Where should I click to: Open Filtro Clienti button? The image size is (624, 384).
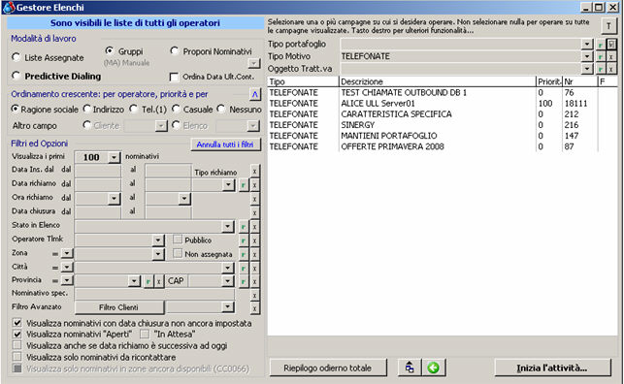tap(118, 307)
